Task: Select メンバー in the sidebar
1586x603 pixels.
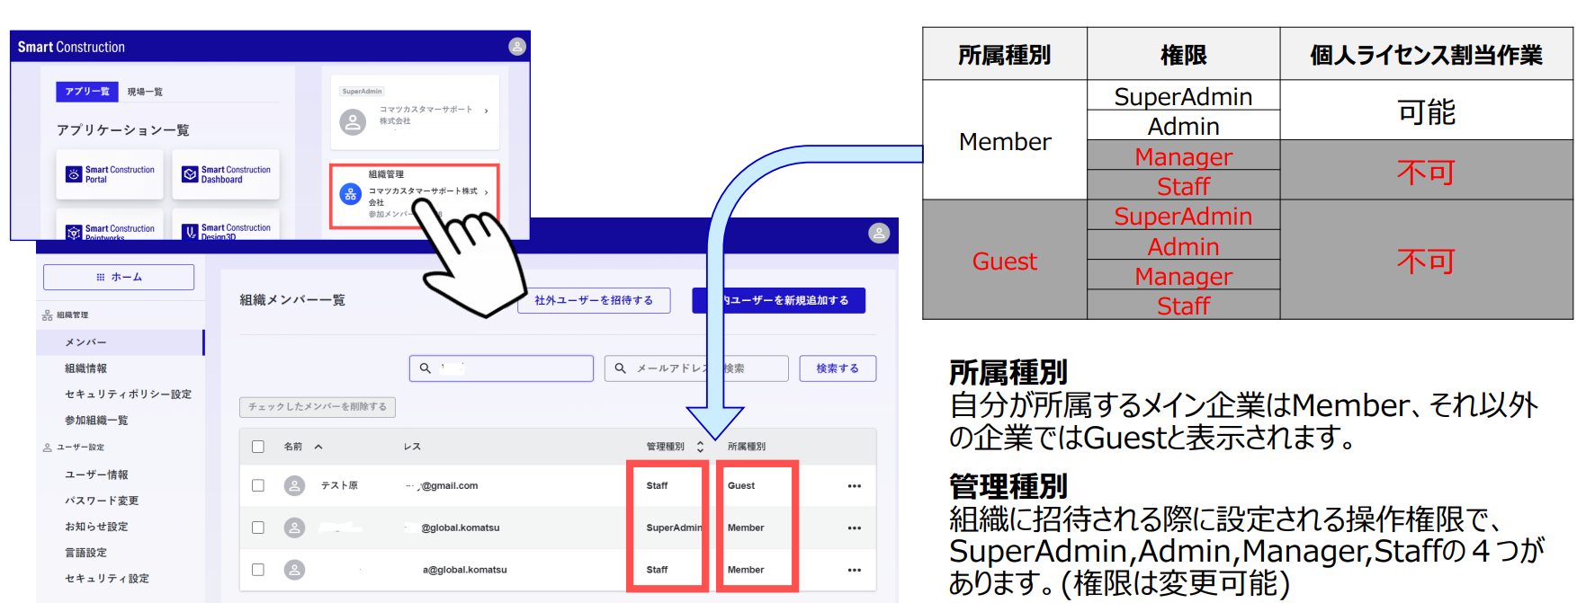Action: (121, 342)
